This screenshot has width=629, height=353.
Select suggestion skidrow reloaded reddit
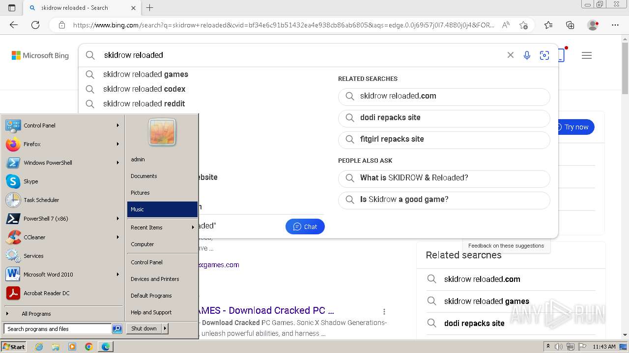coord(144,104)
